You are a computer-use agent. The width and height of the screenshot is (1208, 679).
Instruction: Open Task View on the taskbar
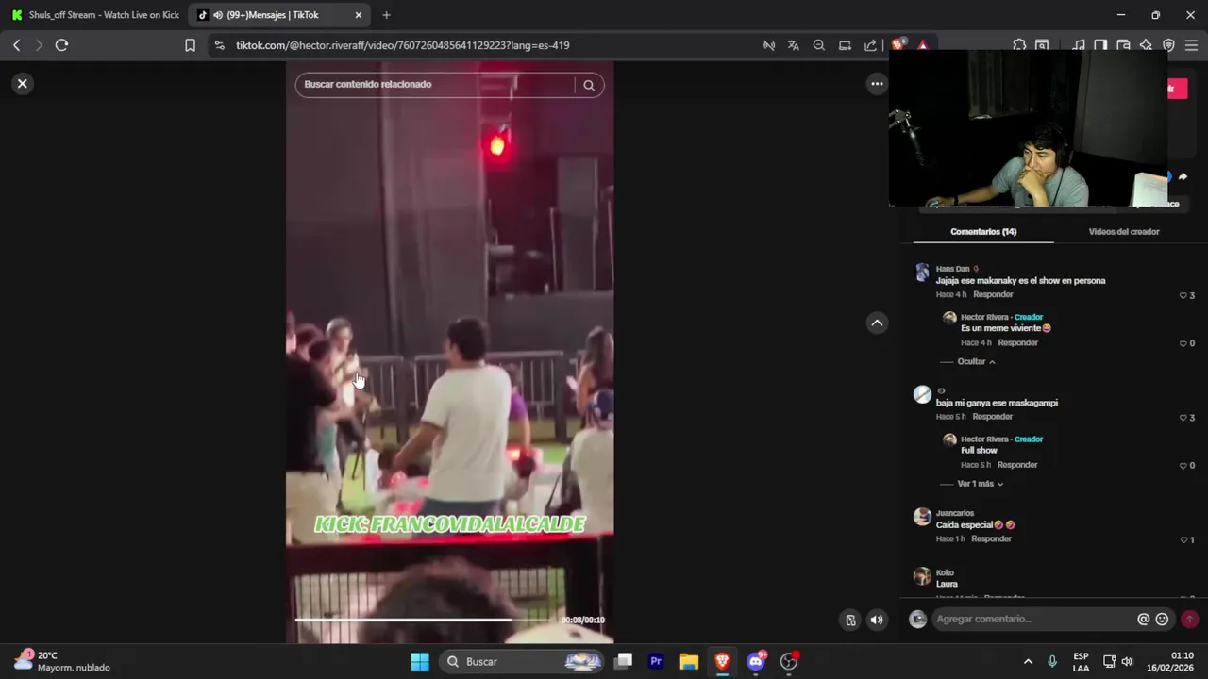pyautogui.click(x=623, y=661)
